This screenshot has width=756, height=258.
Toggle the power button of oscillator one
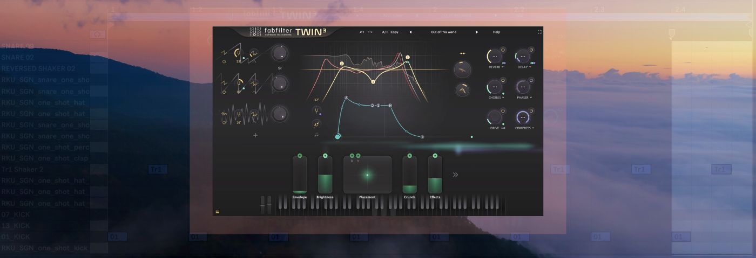[x=224, y=62]
